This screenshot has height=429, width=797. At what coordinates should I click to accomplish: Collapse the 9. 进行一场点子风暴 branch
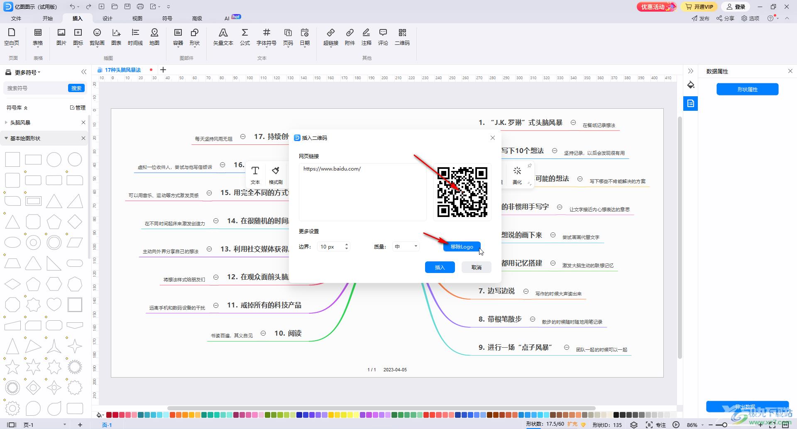click(x=567, y=347)
